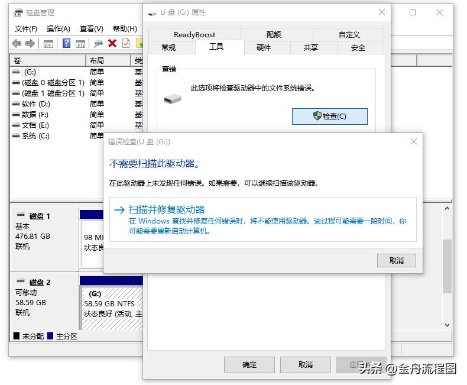Click volume icon for 系统 (C:) row

click(16, 136)
